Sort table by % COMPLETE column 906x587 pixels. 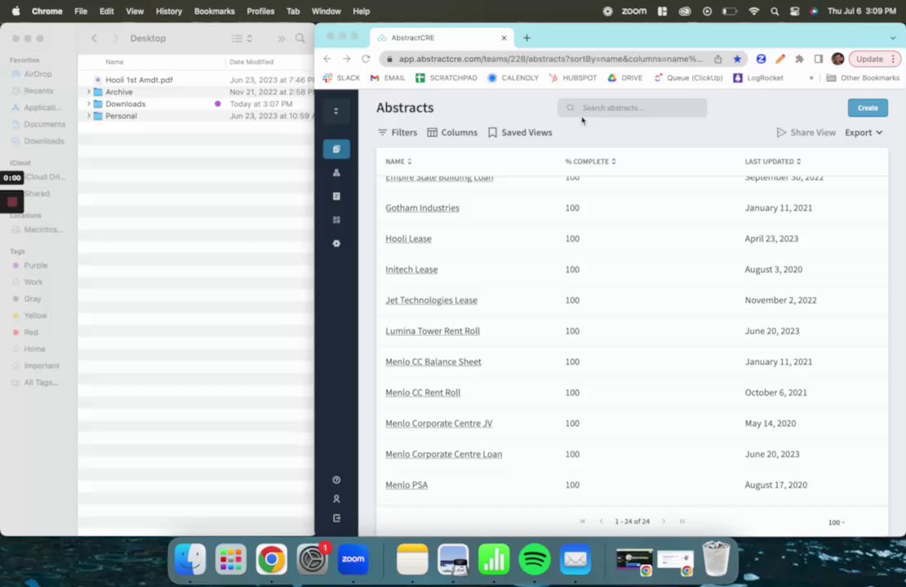590,161
